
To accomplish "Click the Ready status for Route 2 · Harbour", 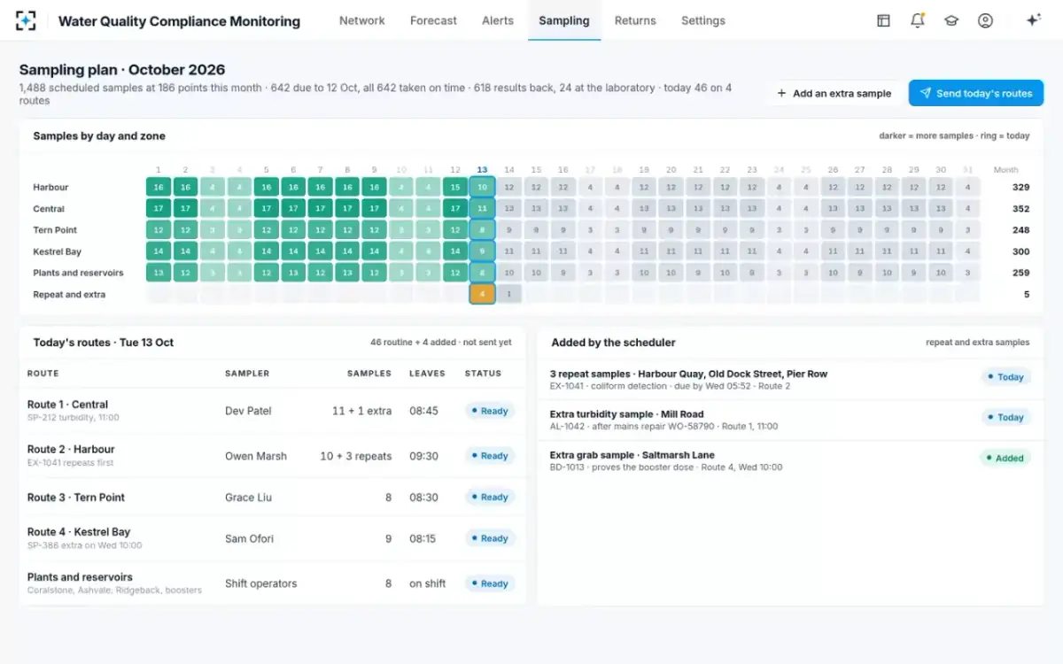I will point(490,456).
